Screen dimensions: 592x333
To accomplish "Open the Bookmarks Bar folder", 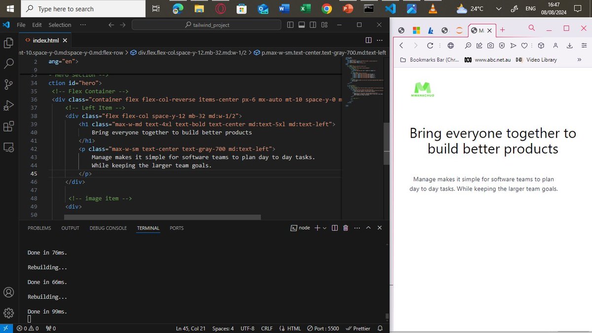I will (x=429, y=60).
